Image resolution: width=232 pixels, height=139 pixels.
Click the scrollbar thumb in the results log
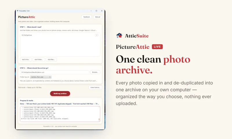[99, 119]
